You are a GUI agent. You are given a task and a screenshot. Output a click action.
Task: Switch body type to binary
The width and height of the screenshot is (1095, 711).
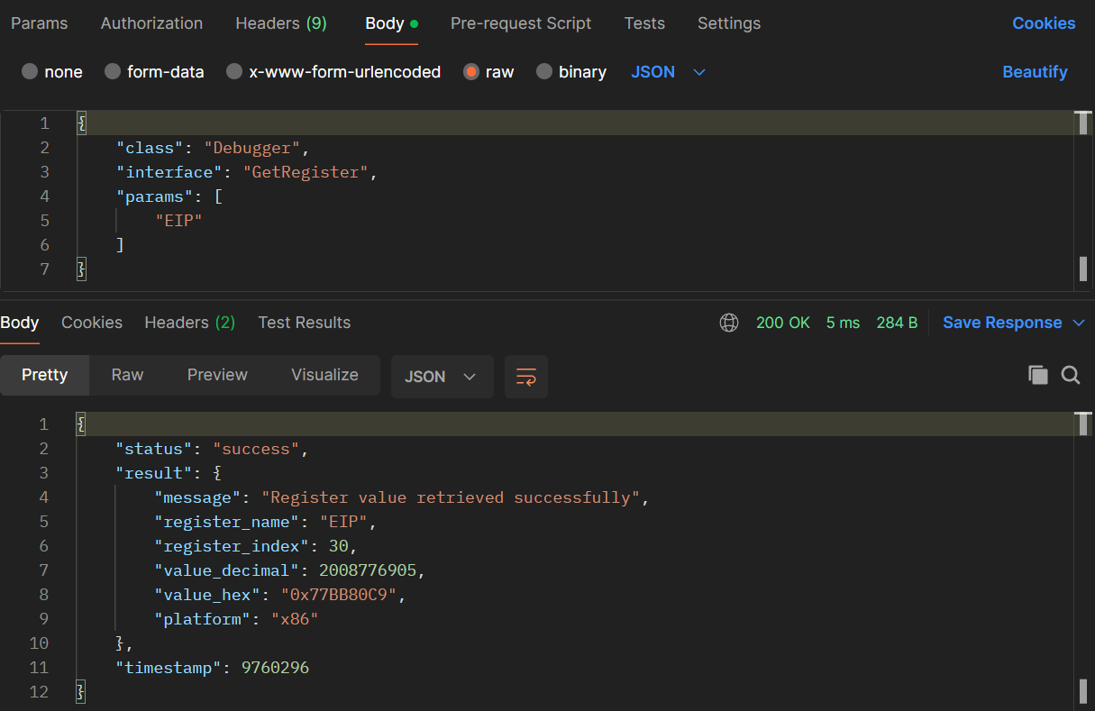coord(544,72)
